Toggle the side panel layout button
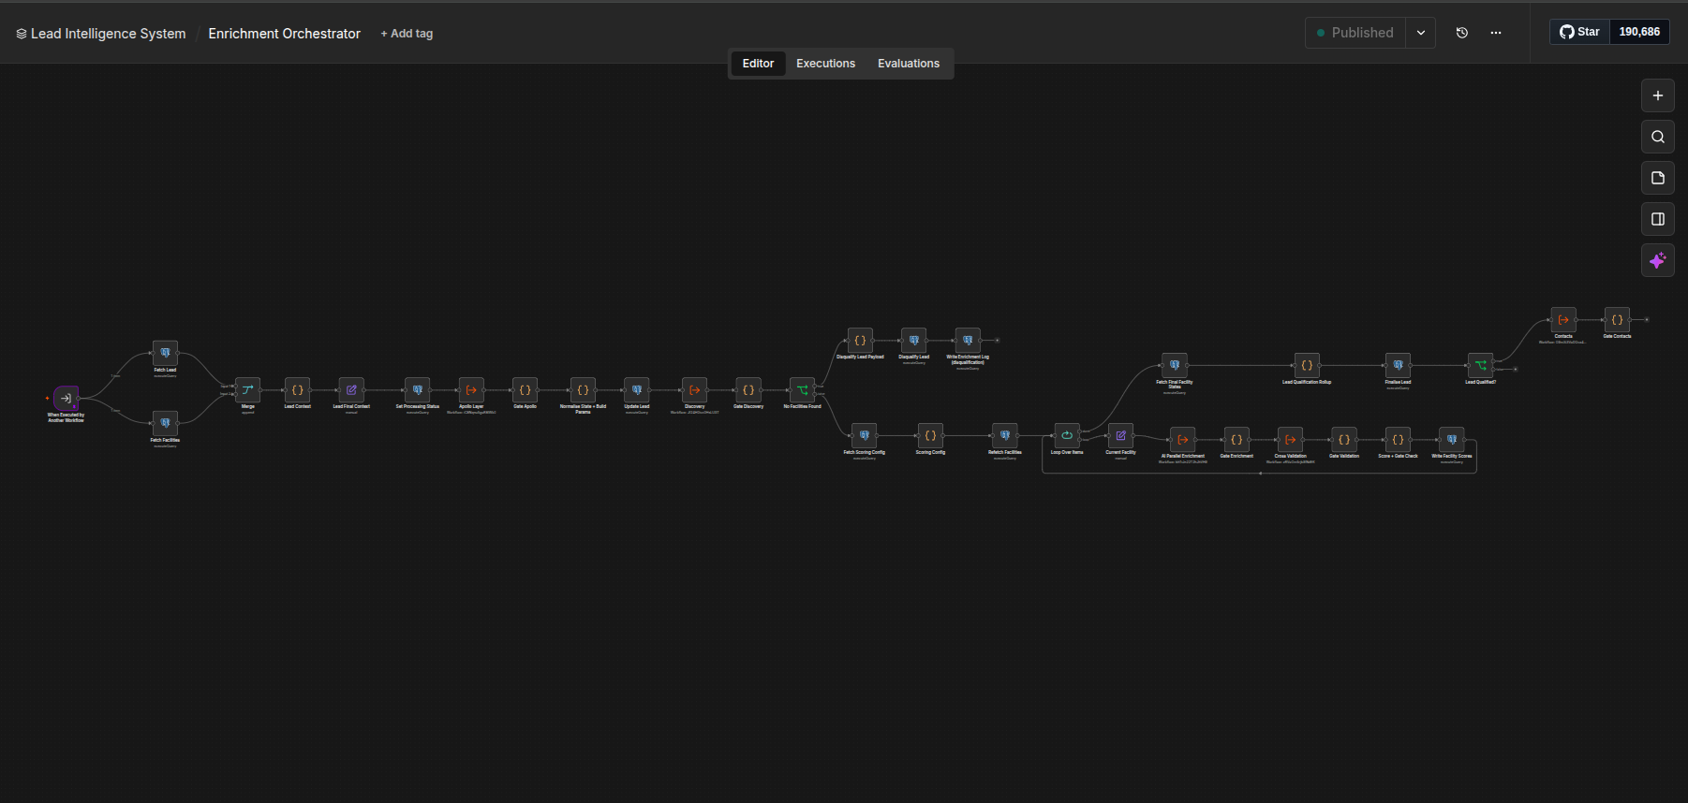 1658,219
